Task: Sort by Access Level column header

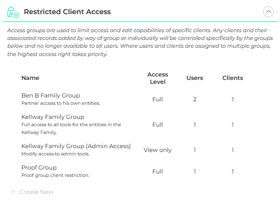Action: tap(157, 78)
